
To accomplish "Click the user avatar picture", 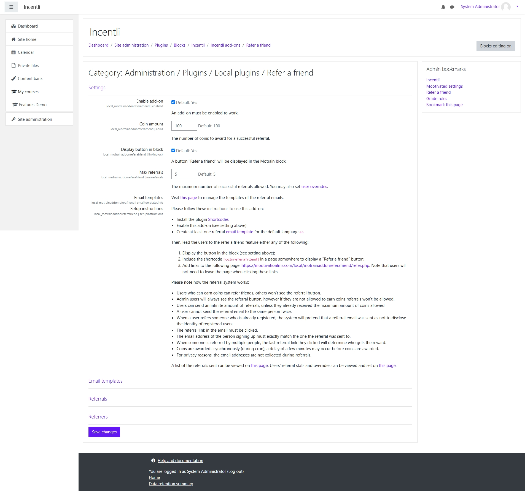I will pyautogui.click(x=506, y=7).
